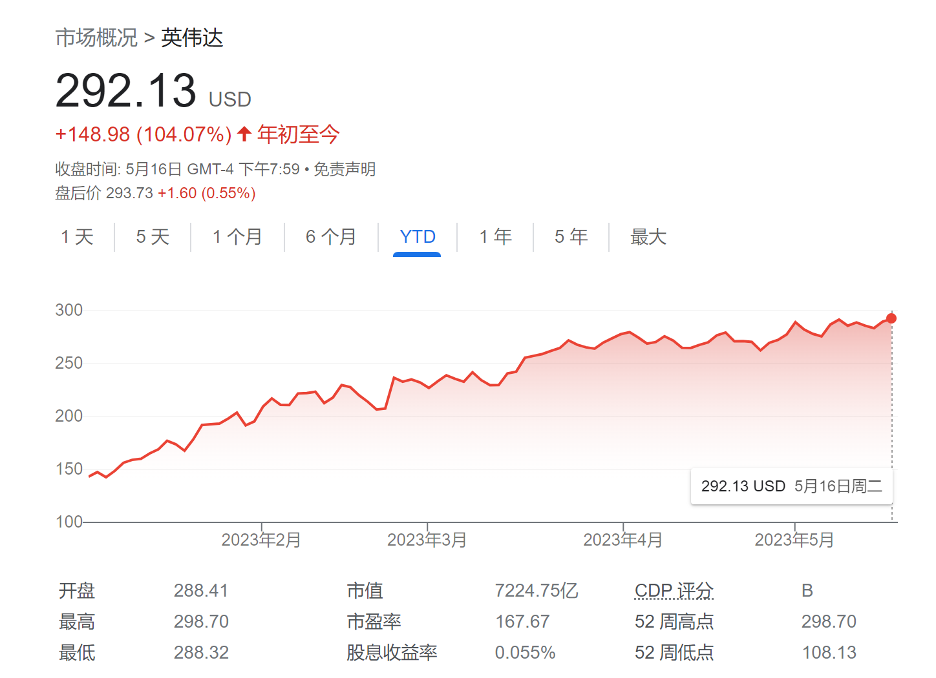Click the 52 周低点 label

tap(674, 653)
